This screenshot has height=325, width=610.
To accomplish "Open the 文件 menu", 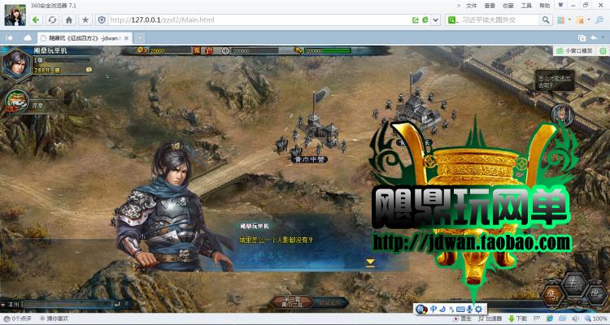I will point(471,5).
